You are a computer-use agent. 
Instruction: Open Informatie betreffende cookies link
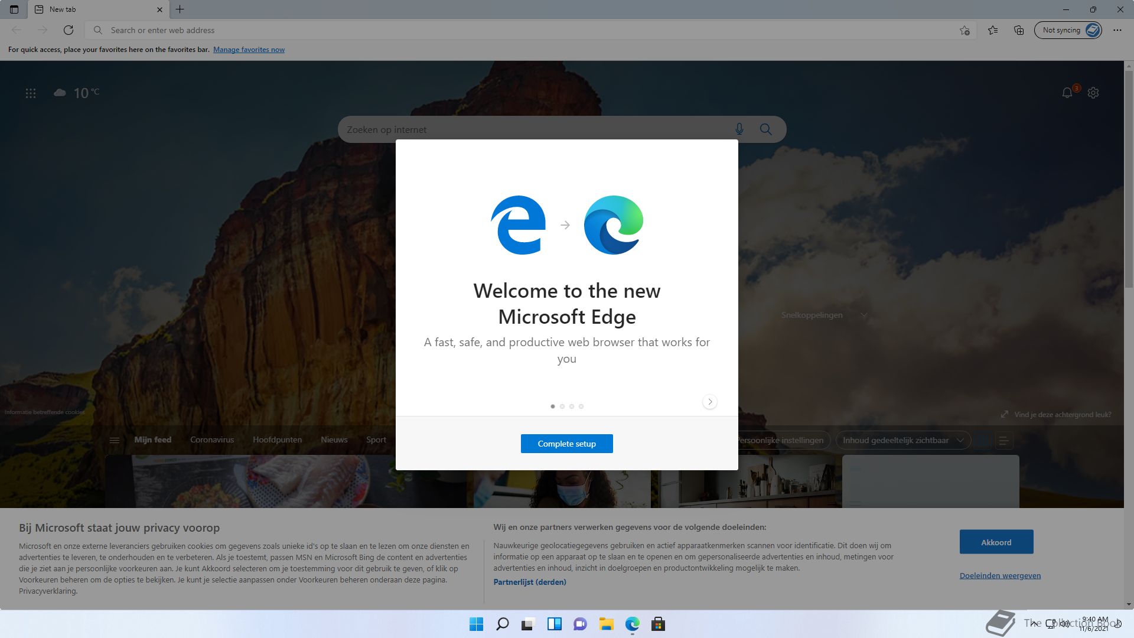point(45,412)
